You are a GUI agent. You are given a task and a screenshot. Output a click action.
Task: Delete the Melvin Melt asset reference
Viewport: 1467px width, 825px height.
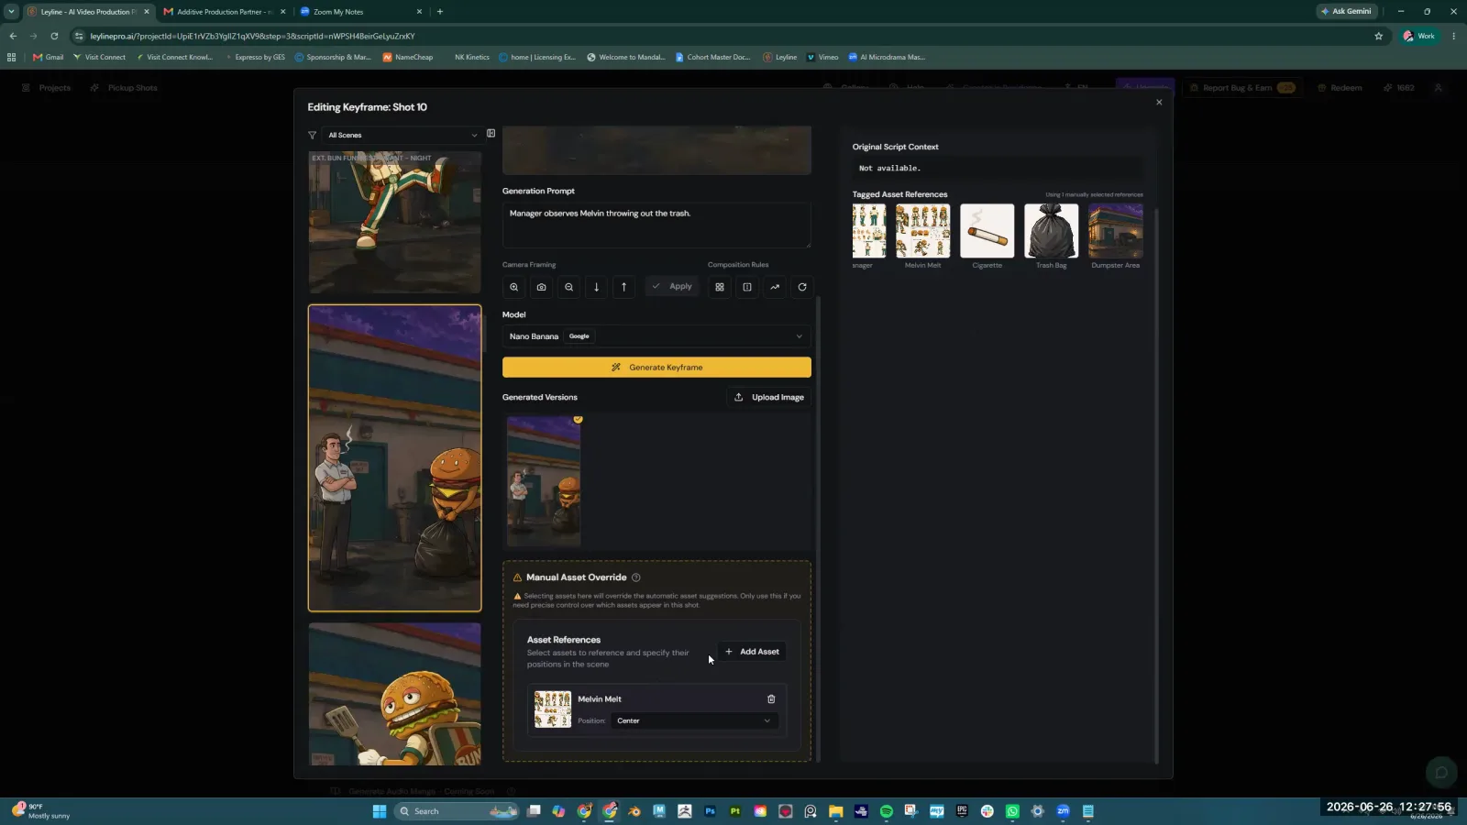771,698
